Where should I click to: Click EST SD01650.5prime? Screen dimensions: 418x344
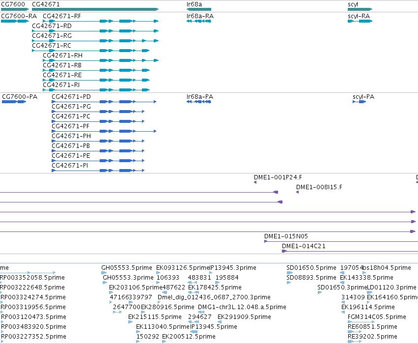pos(311,268)
